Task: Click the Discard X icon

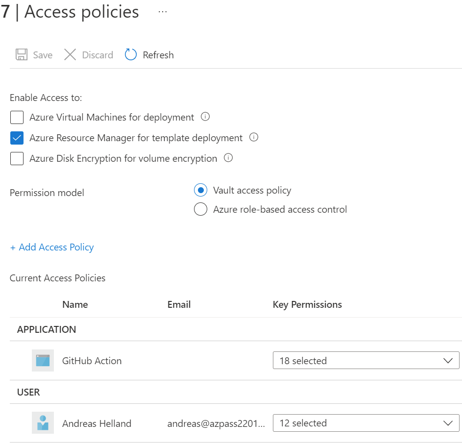Action: click(70, 54)
